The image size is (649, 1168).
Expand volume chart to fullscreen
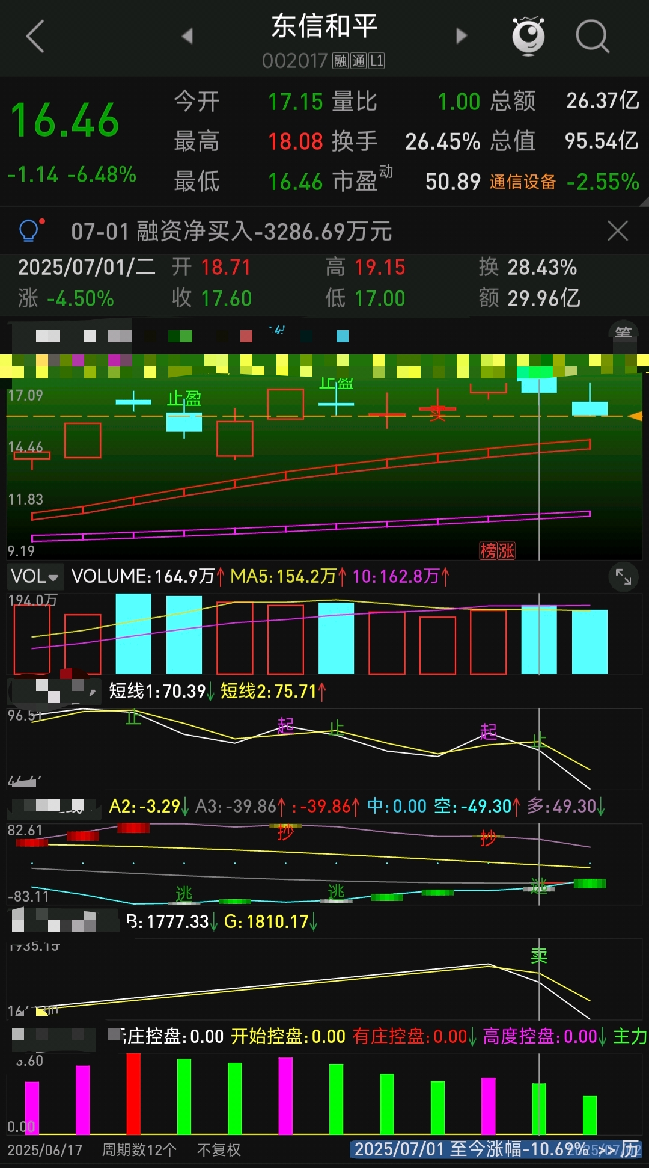coord(623,577)
